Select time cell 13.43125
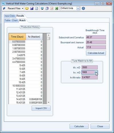 (17, 96)
